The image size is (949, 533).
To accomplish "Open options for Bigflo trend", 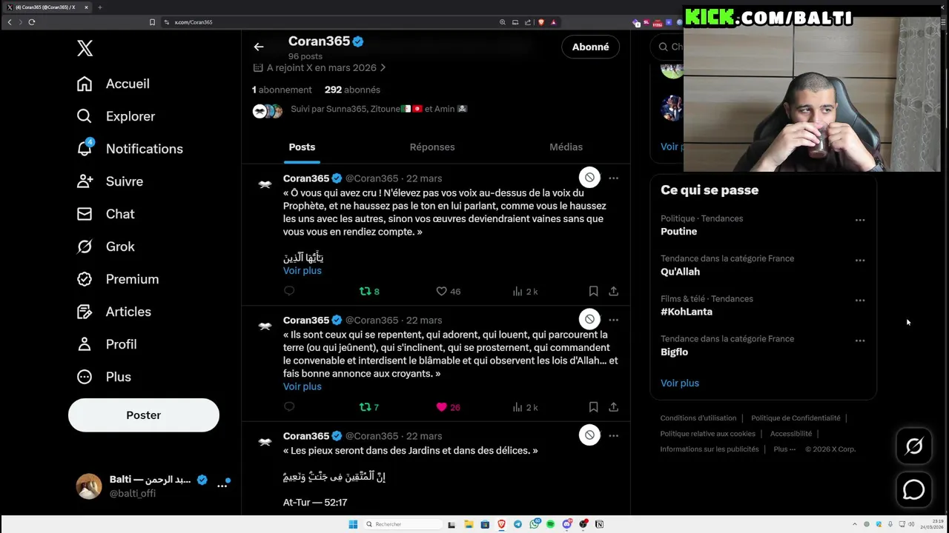I will (860, 341).
